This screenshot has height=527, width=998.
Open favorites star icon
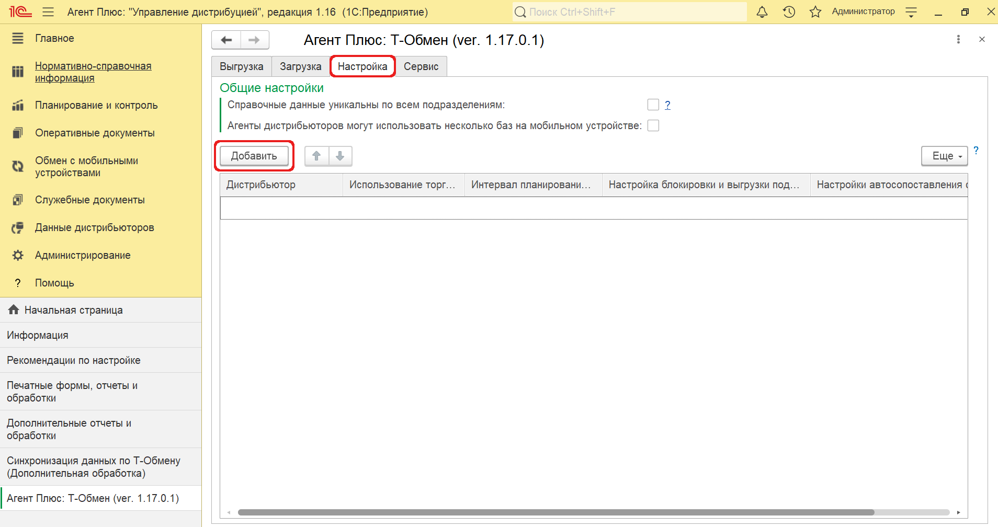coord(815,12)
